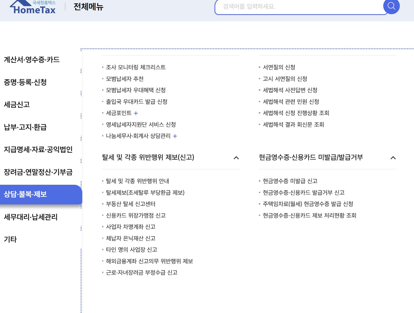The height and width of the screenshot is (313, 414).
Task: Click the magnifier search button
Action: (x=391, y=6)
